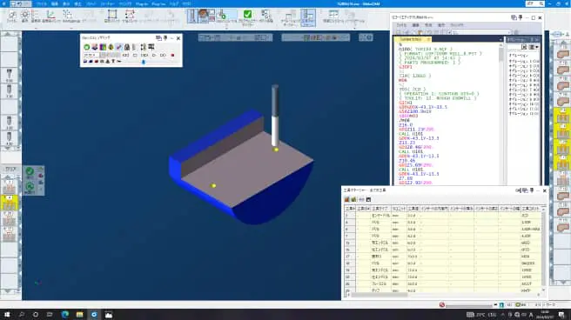Select the センタードリル row in tool table
This screenshot has height=320, width=571.
(x=443, y=216)
